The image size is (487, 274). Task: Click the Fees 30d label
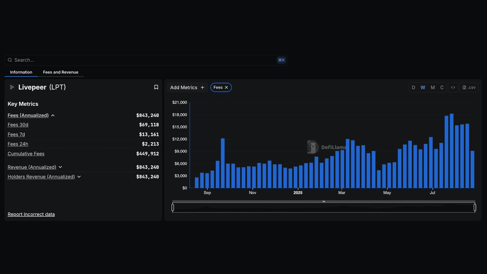[x=18, y=125]
